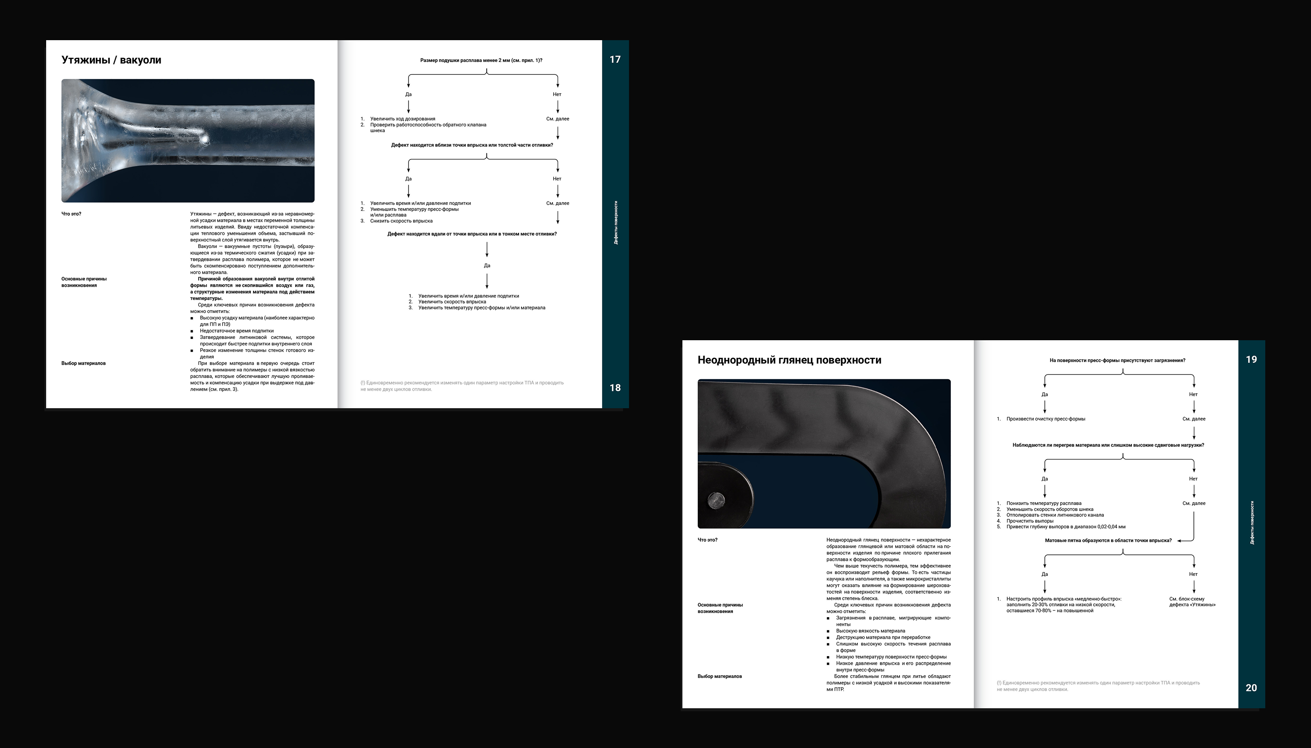Click question «Размер подушки расплава менее 2 мм»

[481, 61]
